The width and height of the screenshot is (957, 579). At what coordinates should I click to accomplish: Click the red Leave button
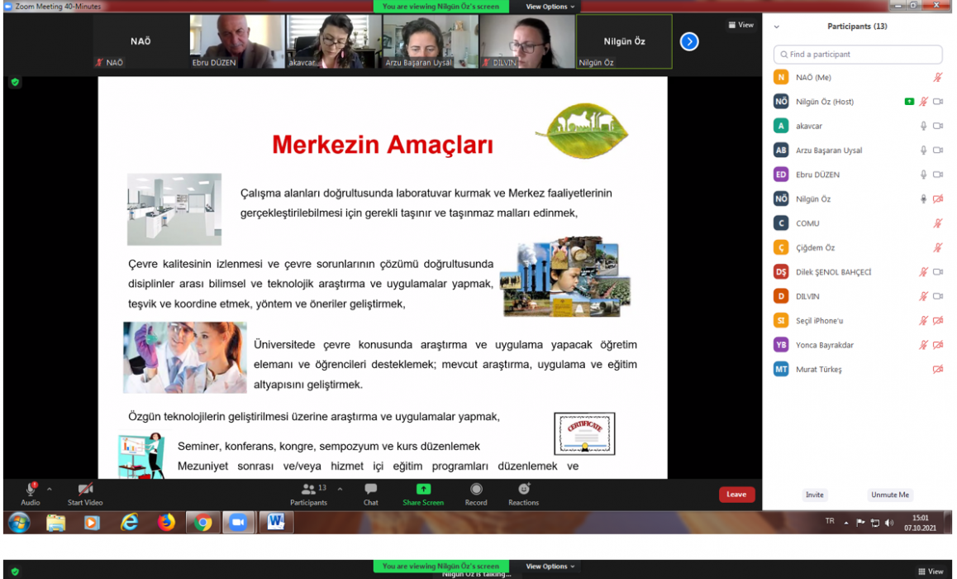(736, 495)
